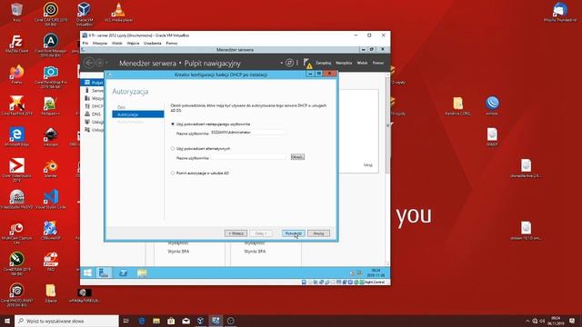
Task: Click Server Manager icon on guest taskbar
Action: point(104,272)
